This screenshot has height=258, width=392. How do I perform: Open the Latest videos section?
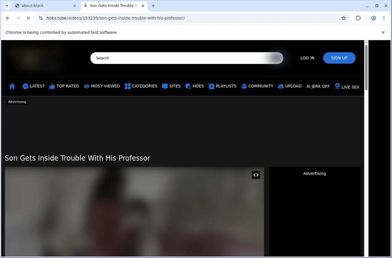33,86
